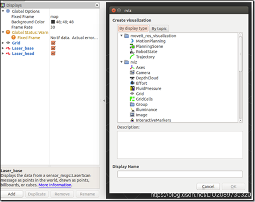Click the Global Options gear icon
Viewport: 255px width, 202px height.
pos(8,11)
